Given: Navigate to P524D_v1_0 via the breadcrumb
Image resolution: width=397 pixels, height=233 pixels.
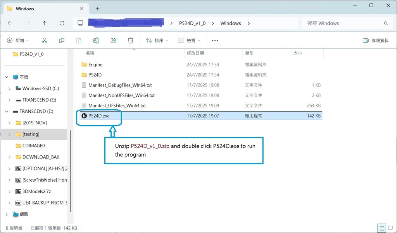Looking at the screenshot, I should [193, 23].
